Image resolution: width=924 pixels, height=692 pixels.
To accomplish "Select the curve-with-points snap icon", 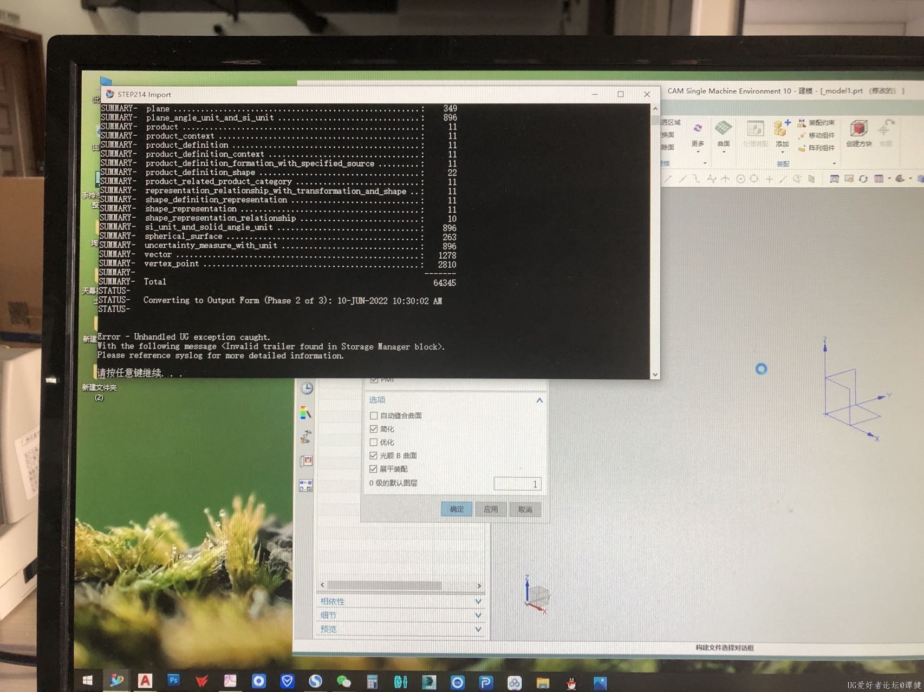I will (711, 179).
